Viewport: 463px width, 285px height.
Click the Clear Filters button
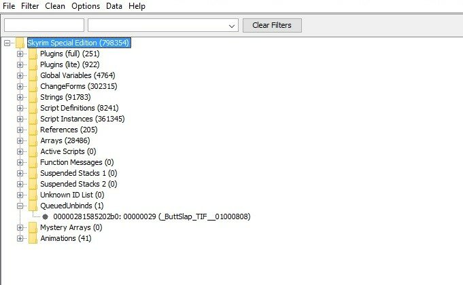tap(272, 25)
